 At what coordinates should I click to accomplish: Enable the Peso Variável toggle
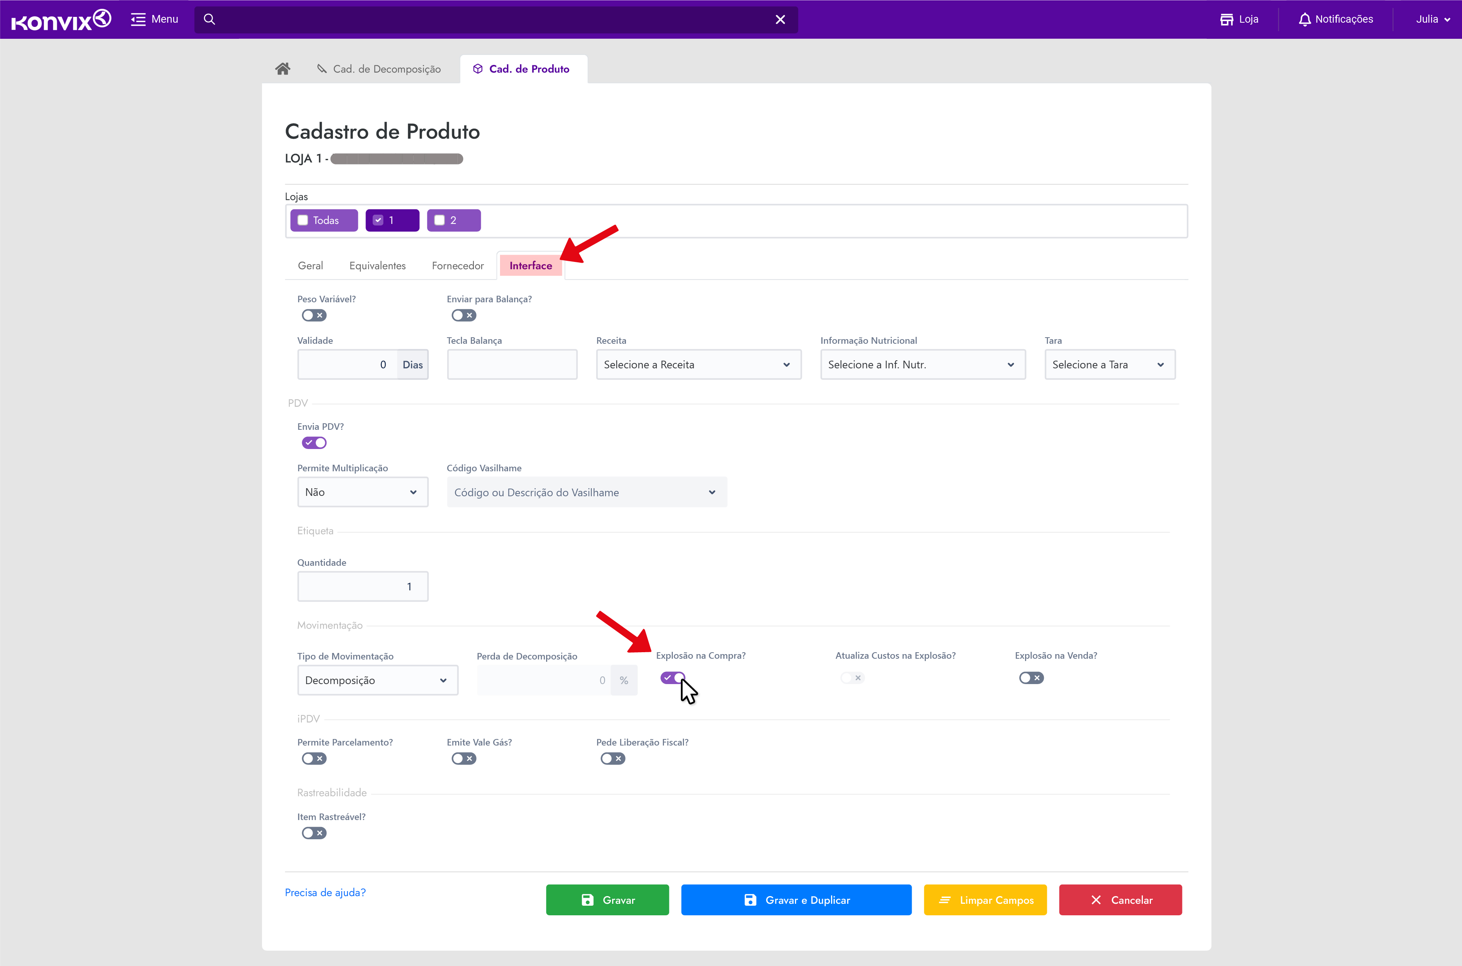314,315
